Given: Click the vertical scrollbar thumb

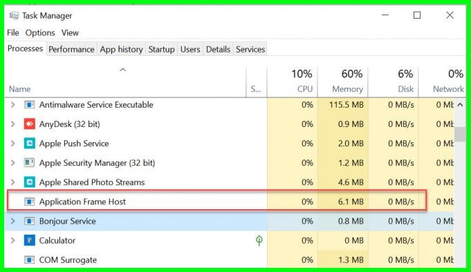Looking at the screenshot, I should (x=460, y=134).
